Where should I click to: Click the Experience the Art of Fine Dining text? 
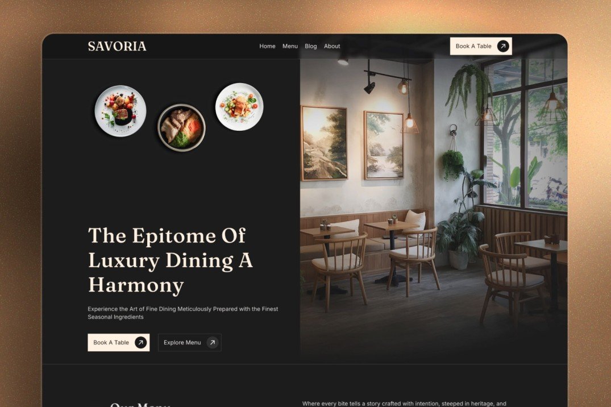pos(183,313)
